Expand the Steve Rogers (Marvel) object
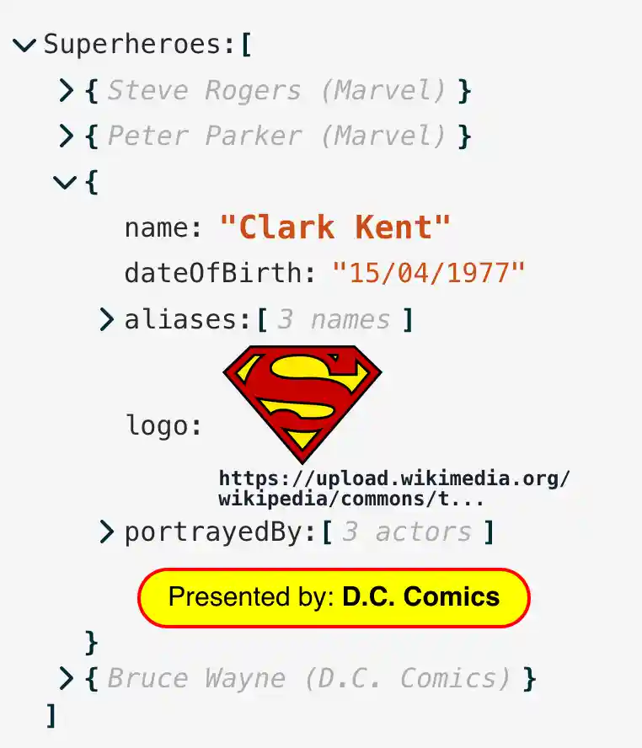Viewport: 642px width, 748px height. point(67,91)
